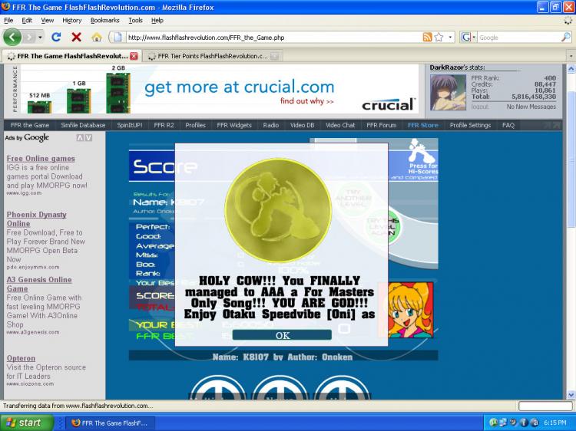Image resolution: width=576 pixels, height=431 pixels.
Task: Click Firefox taskbar item FFR The Game
Action: 110,423
